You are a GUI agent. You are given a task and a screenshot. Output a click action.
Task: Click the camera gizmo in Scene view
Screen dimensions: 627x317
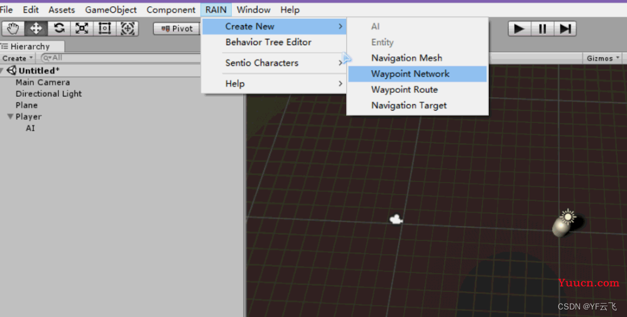click(396, 219)
